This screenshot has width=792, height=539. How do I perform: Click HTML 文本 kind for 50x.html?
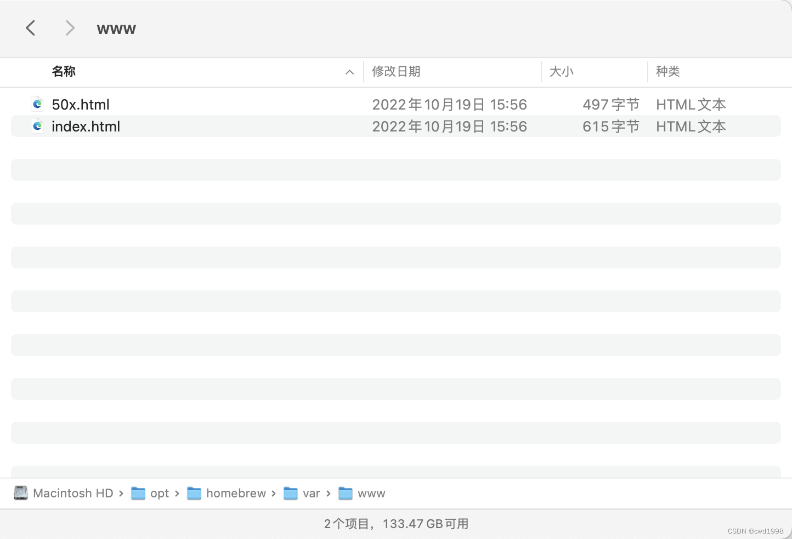pos(691,104)
